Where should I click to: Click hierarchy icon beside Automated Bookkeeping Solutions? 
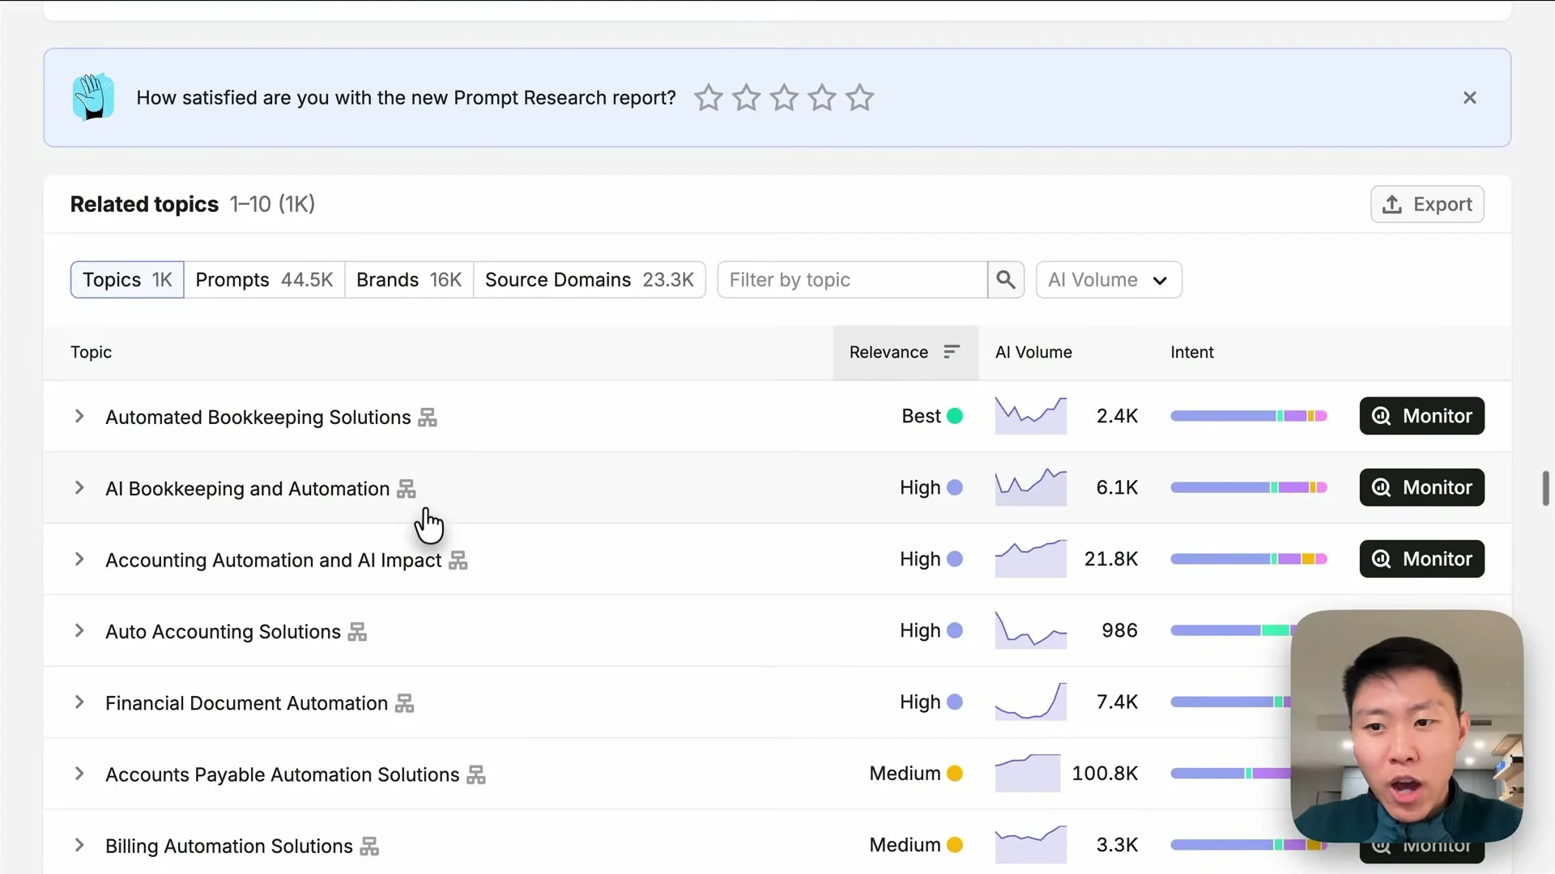428,418
